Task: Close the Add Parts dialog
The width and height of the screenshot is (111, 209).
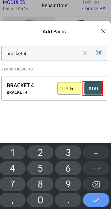Action: tap(103, 31)
